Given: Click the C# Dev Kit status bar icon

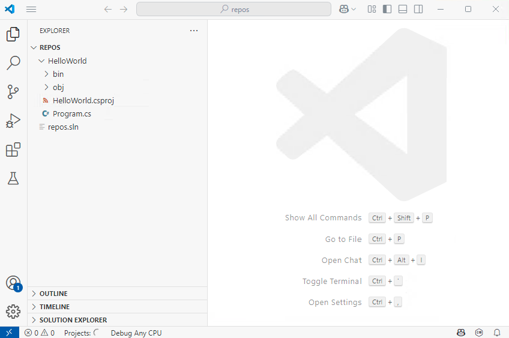Looking at the screenshot, I should coord(479,333).
